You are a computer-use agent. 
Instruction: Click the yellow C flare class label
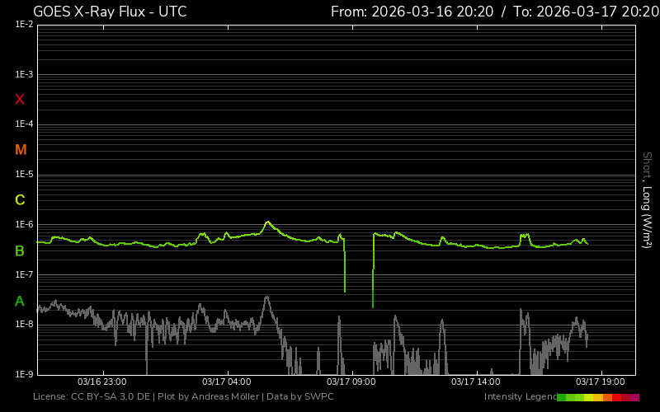[x=20, y=200]
